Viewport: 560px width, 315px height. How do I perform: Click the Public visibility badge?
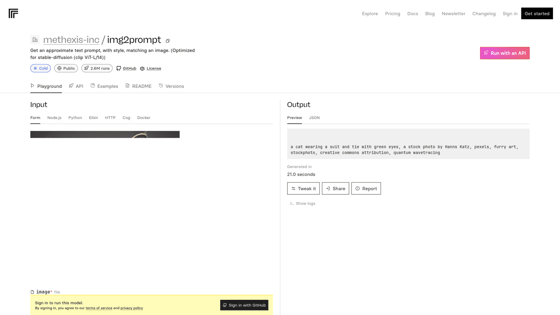(x=66, y=68)
